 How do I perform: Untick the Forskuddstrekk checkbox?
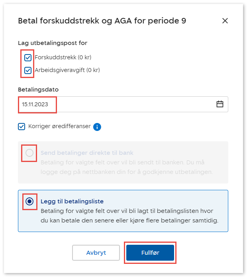tap(28, 58)
